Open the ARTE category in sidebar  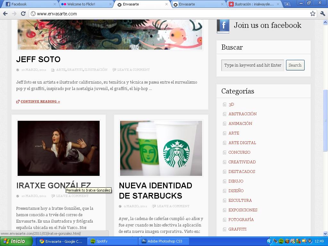(x=234, y=133)
